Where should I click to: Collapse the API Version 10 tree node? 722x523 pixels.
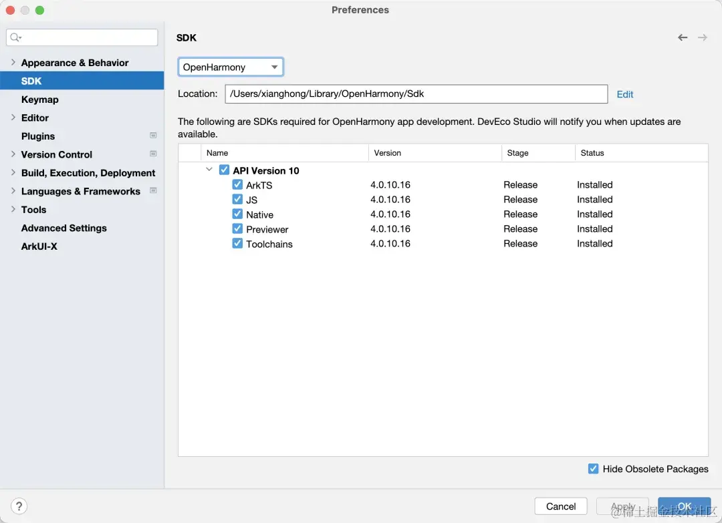click(x=209, y=169)
